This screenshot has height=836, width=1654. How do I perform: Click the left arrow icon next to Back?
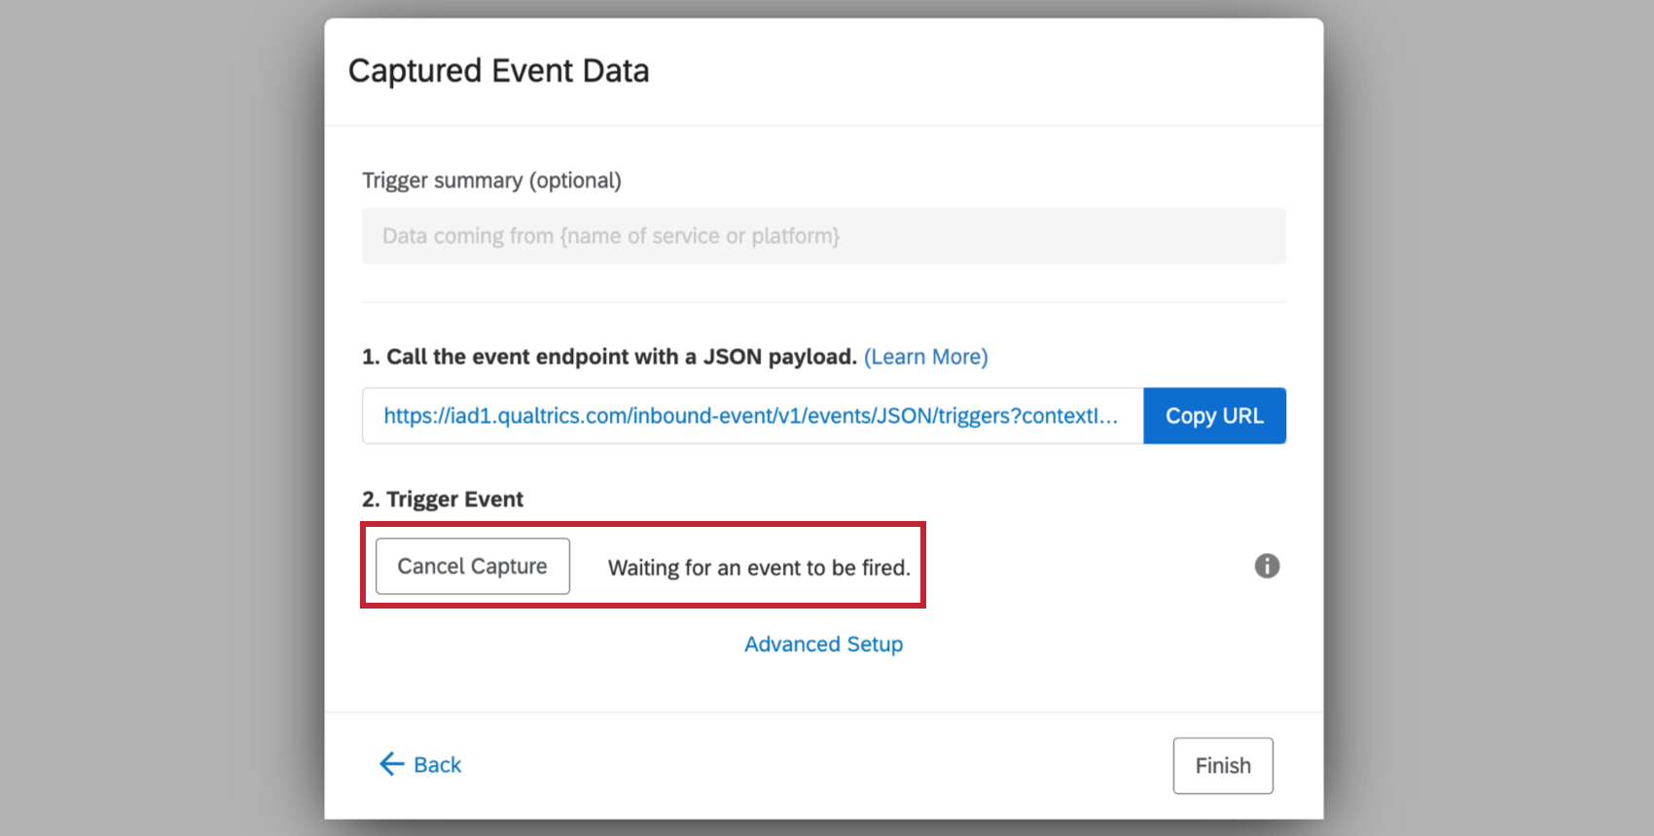(x=391, y=764)
